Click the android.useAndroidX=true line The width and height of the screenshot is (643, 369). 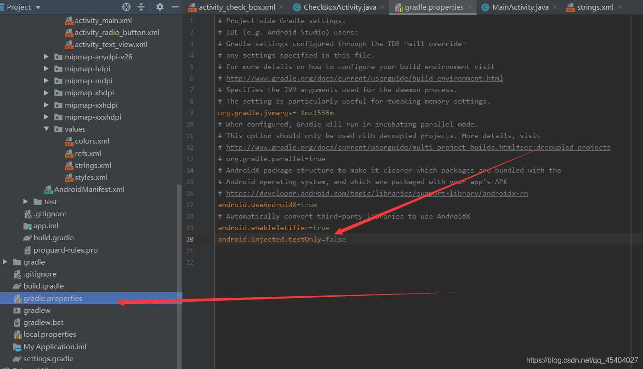pyautogui.click(x=267, y=205)
